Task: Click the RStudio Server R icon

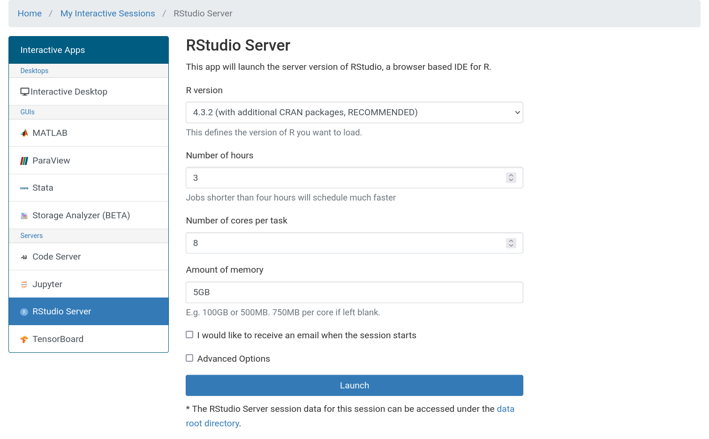Action: [x=24, y=312]
